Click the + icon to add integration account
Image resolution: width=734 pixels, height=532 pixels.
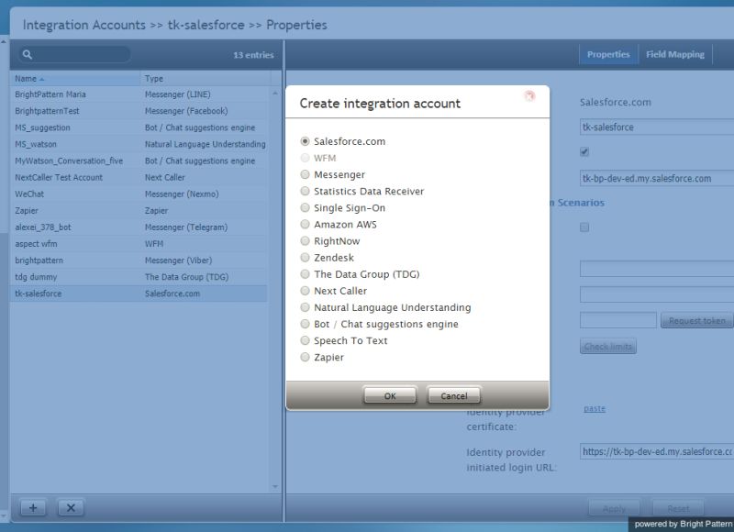tap(33, 507)
